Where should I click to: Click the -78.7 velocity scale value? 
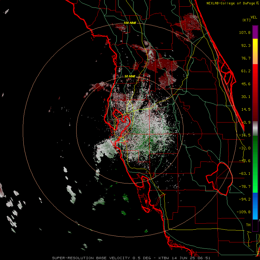[x=245, y=187]
